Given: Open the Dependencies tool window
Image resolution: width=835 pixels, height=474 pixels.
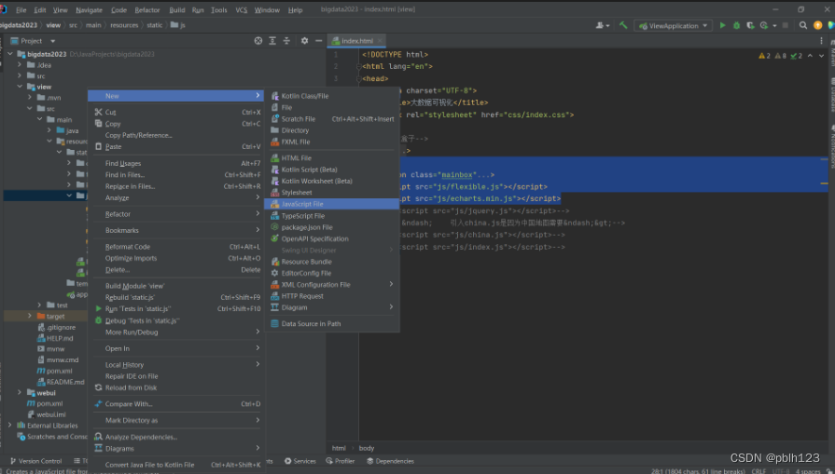Looking at the screenshot, I should [x=390, y=461].
